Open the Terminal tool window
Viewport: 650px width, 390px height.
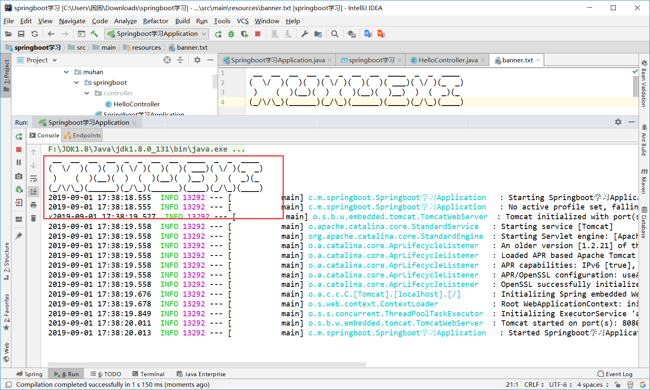(x=148, y=374)
